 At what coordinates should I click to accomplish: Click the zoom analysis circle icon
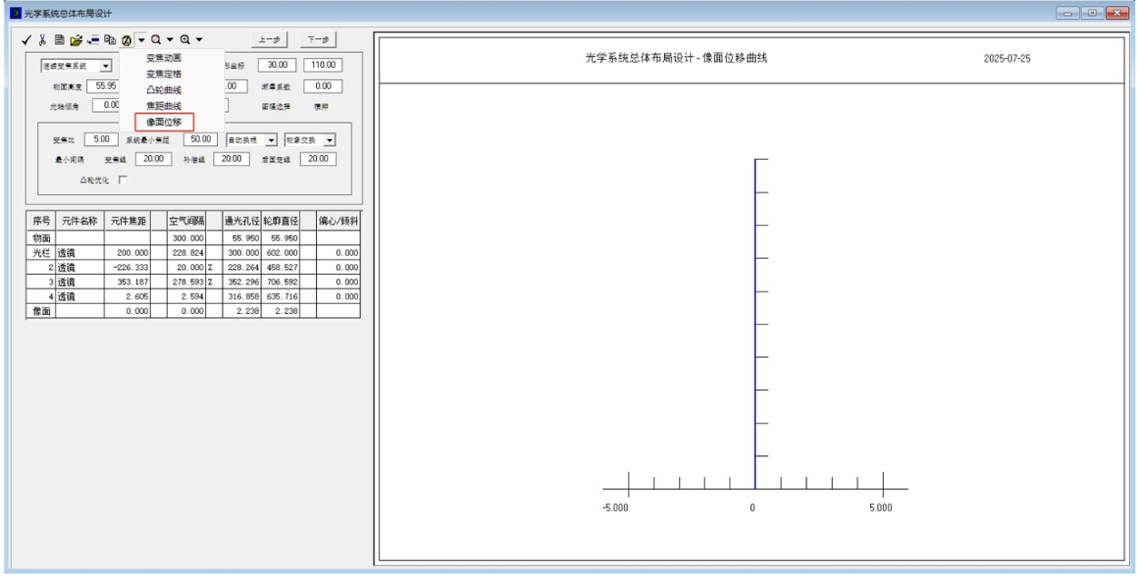(126, 40)
